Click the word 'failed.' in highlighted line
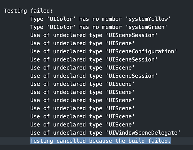The width and height of the screenshot is (193, 150). [x=159, y=141]
